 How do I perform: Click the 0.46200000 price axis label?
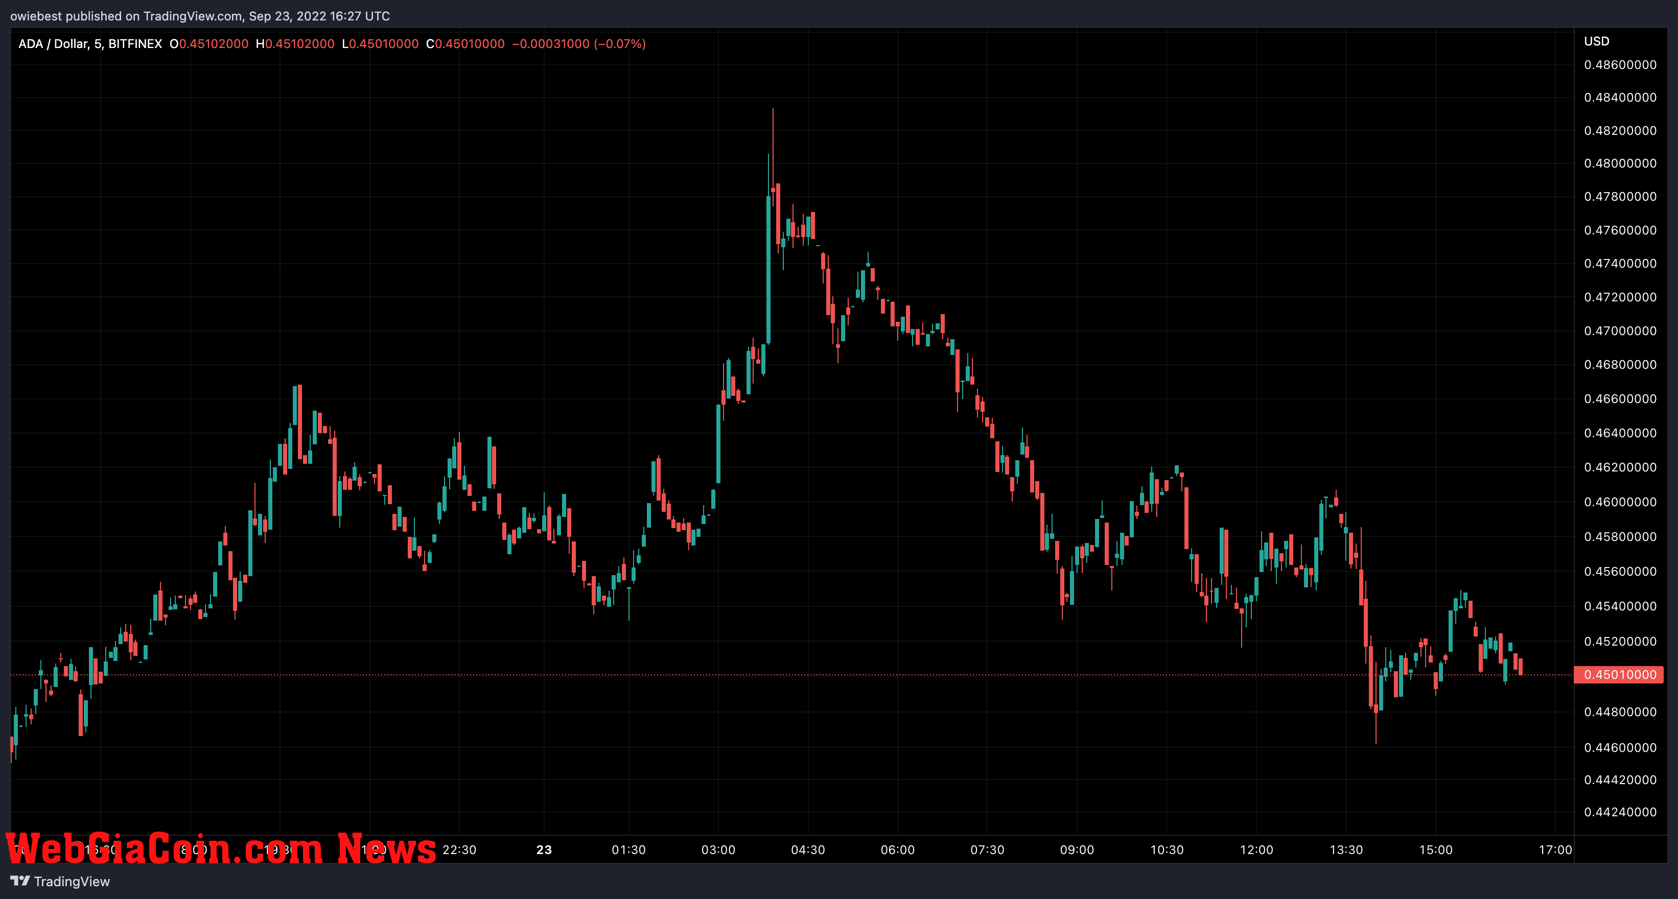click(1620, 467)
